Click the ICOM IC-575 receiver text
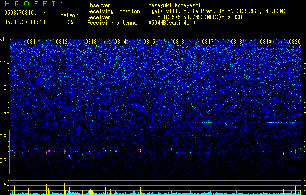The width and height of the screenshot is (306, 195). [195, 17]
